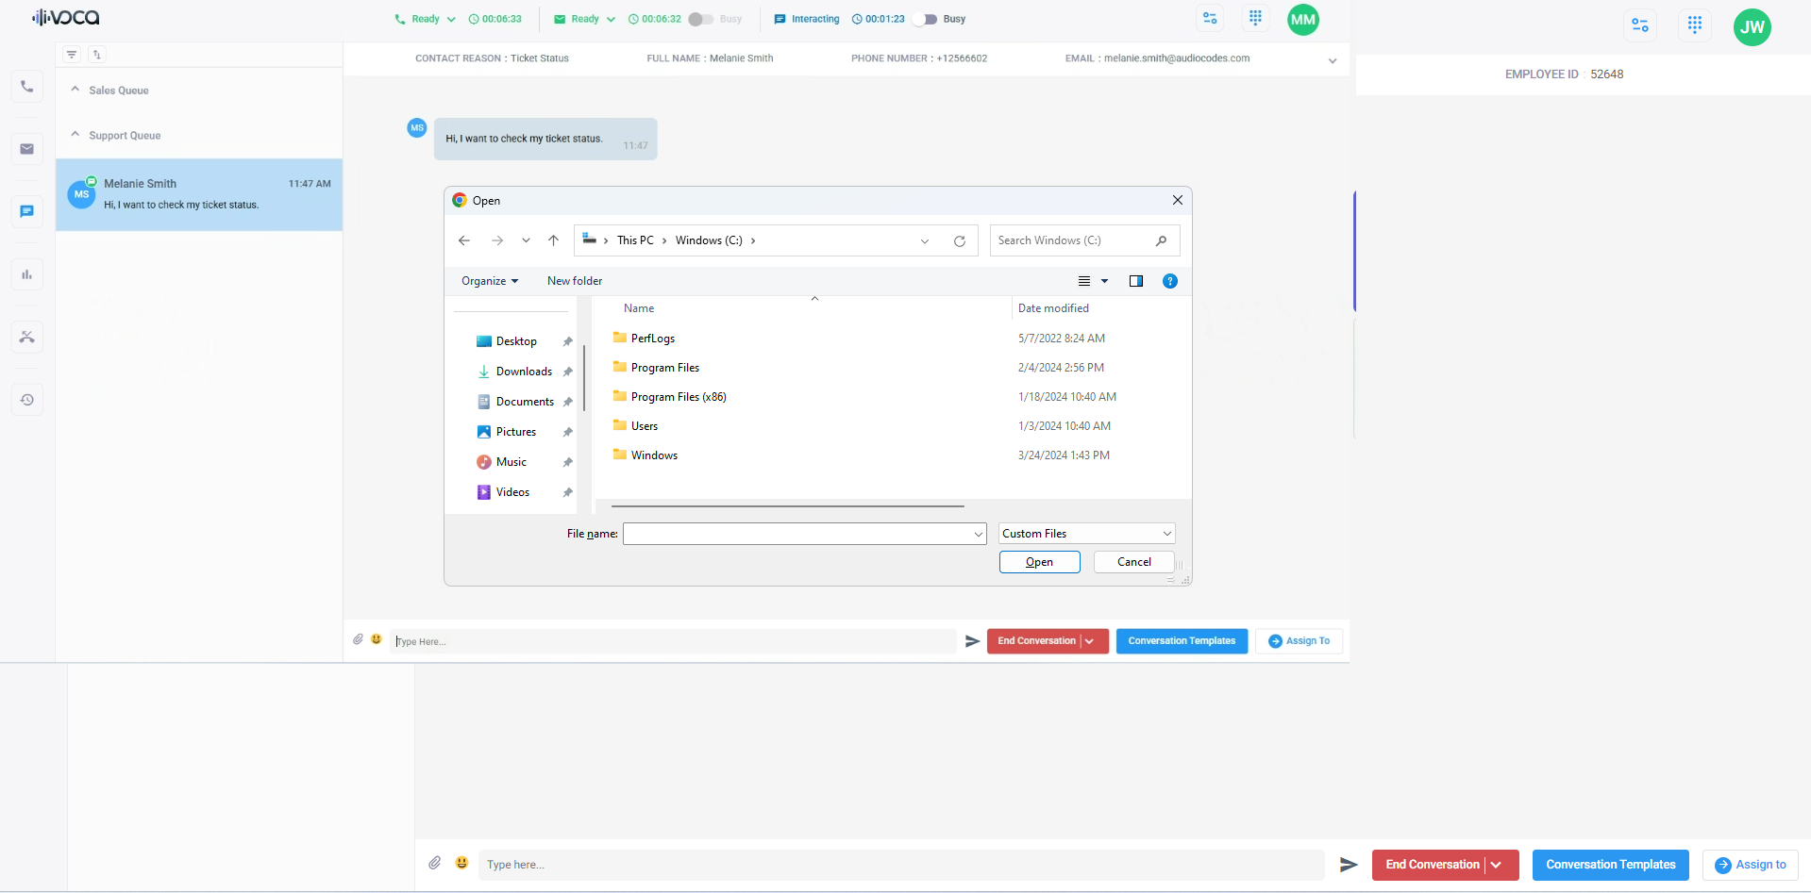Screen dimensions: 1811x893
Task: Refresh the Windows (C:) folder listing
Action: (960, 240)
